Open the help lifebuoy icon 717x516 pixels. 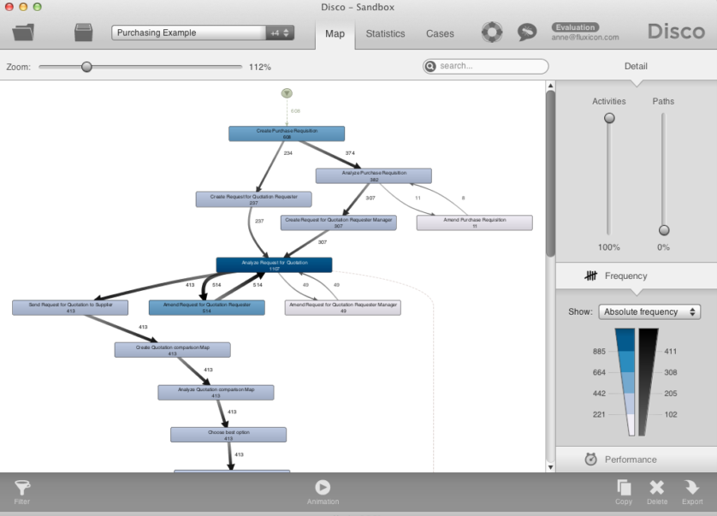492,33
